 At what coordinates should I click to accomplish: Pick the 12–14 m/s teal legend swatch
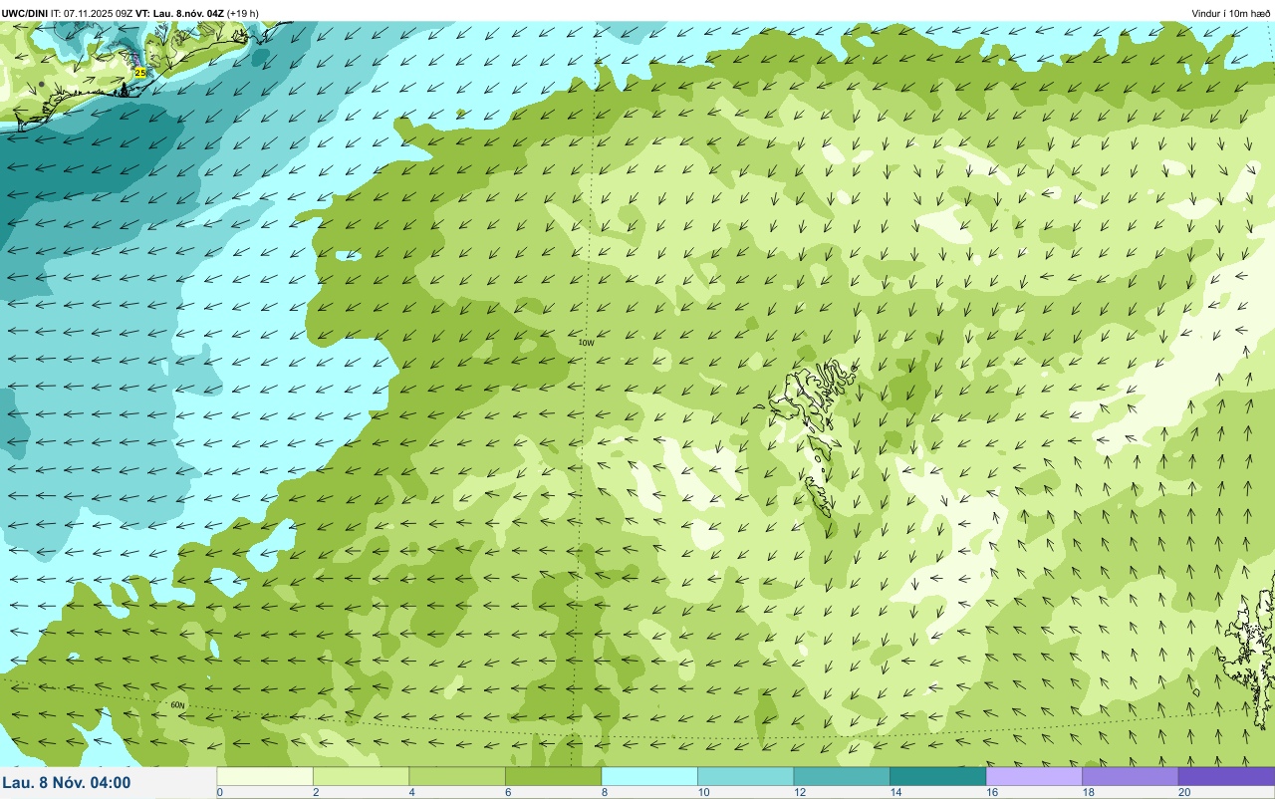(842, 776)
